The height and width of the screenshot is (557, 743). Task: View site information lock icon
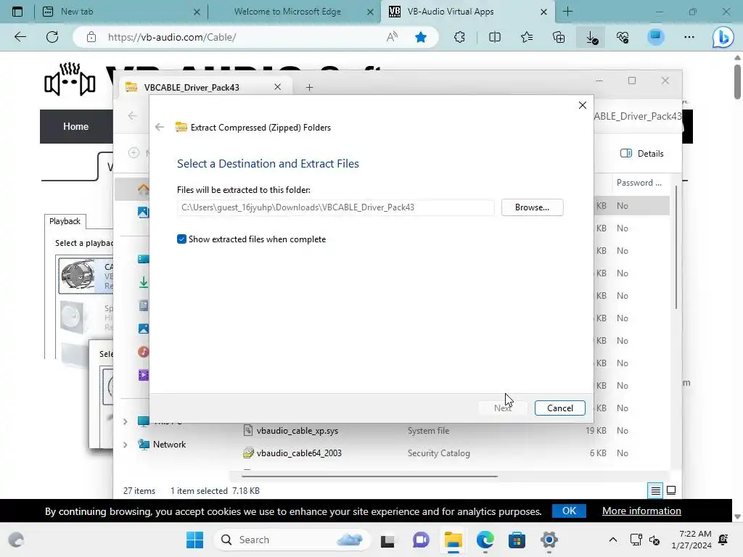91,37
